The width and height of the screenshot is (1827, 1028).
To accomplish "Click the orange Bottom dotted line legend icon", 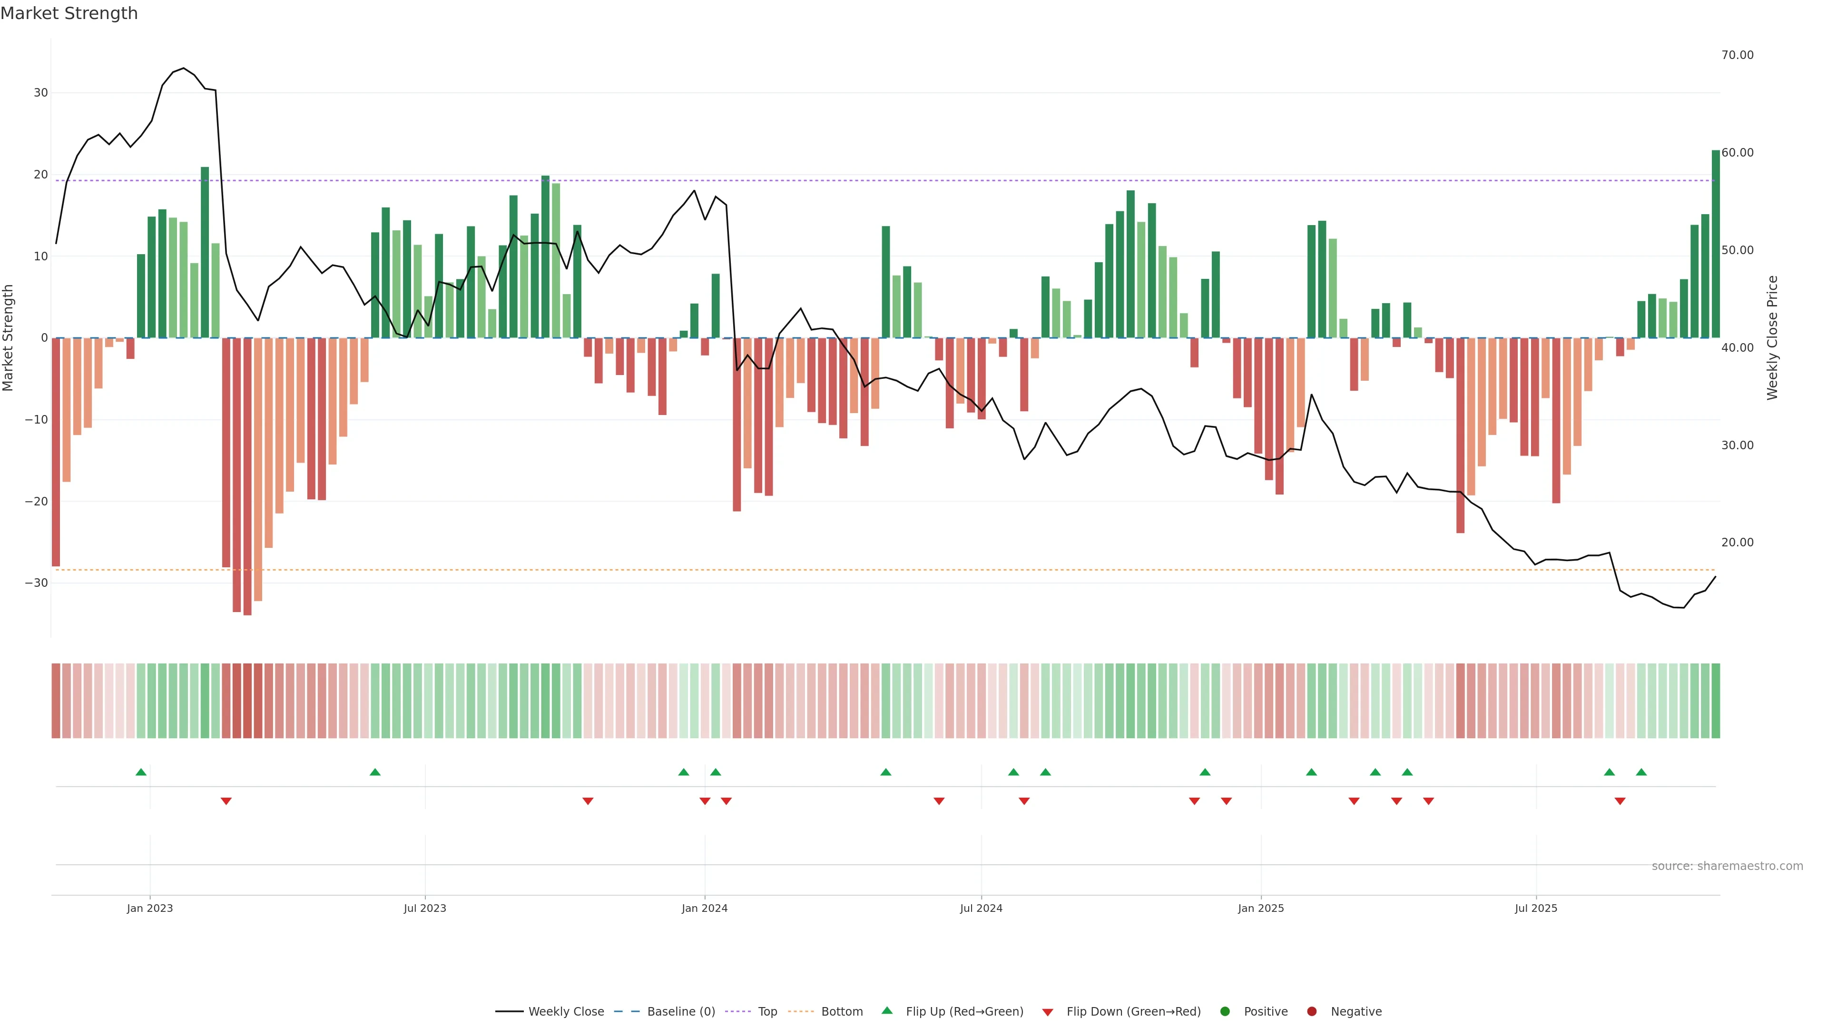I will pyautogui.click(x=801, y=1012).
